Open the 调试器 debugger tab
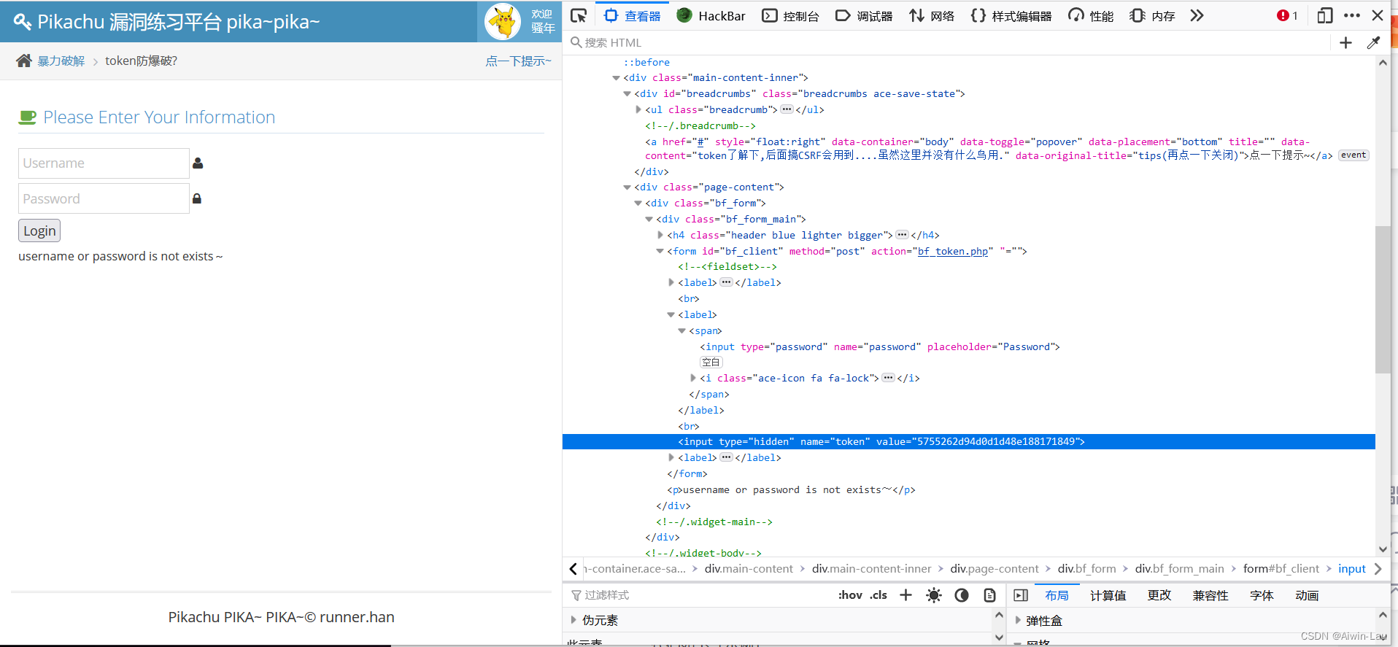The height and width of the screenshot is (647, 1398). coord(864,15)
